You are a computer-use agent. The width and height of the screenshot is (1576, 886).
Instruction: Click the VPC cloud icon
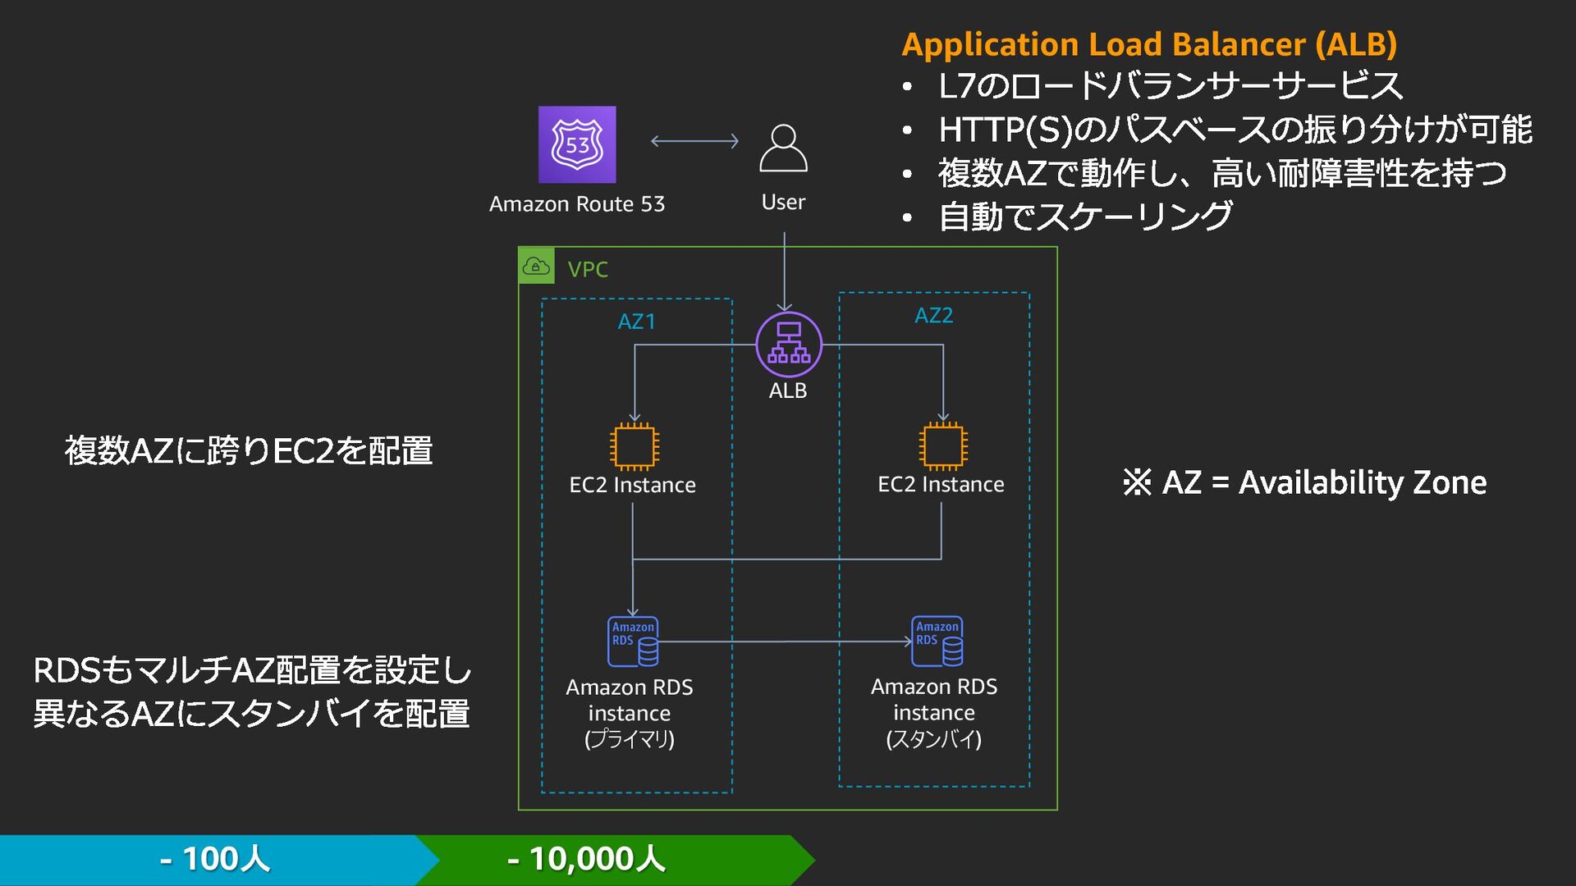[536, 266]
